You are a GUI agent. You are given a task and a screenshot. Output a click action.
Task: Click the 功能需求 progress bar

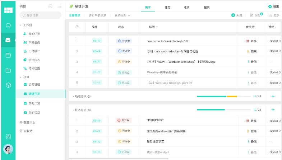click(x=223, y=96)
